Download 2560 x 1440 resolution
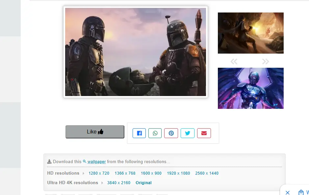 [x=207, y=173]
